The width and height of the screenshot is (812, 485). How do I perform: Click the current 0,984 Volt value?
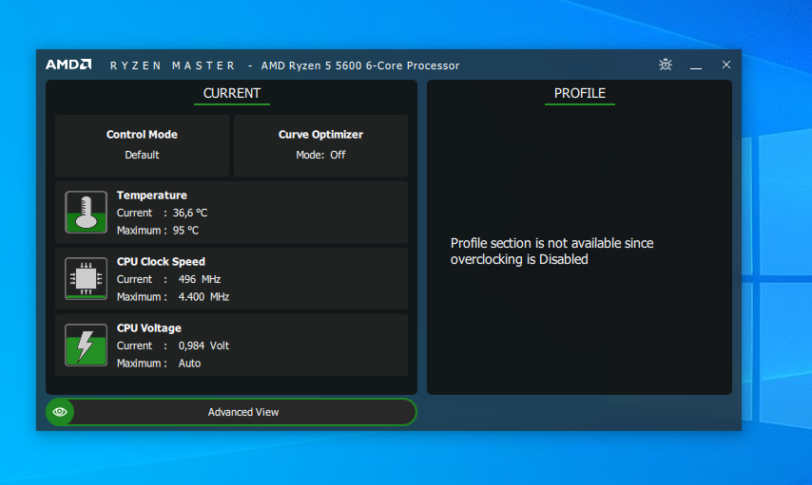tap(203, 345)
